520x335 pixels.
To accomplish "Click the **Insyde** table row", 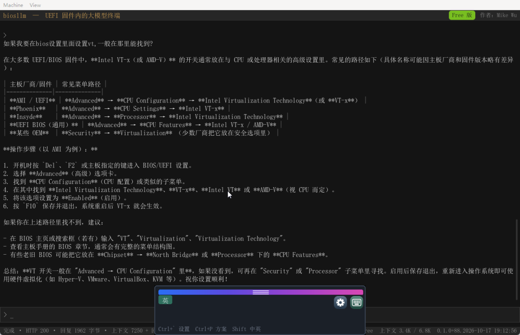I will tap(146, 117).
